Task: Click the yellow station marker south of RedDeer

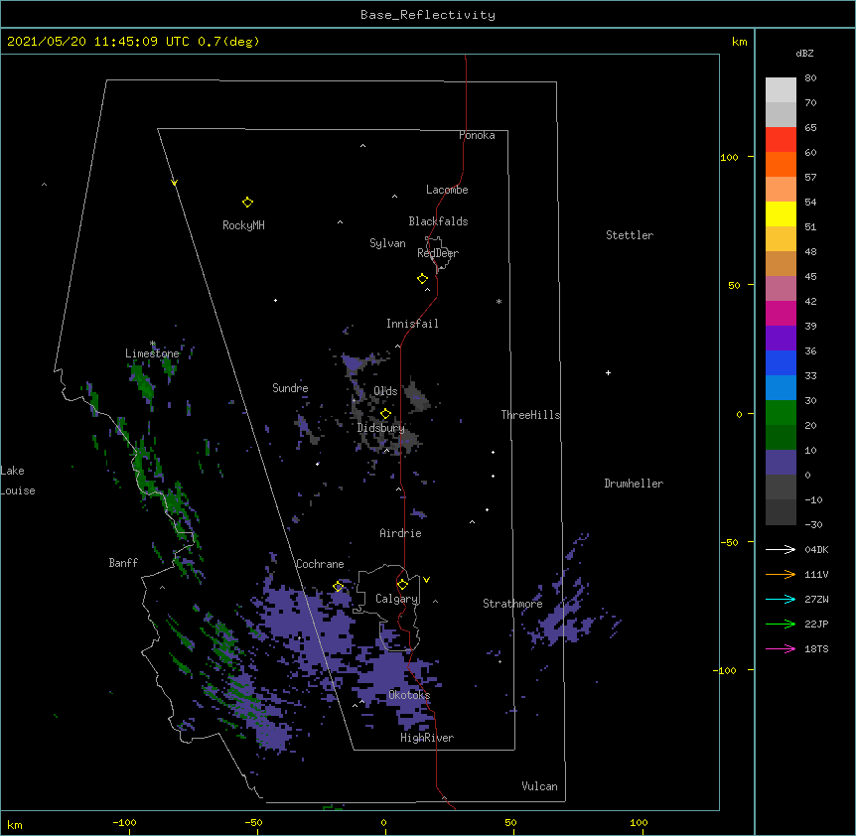Action: [x=422, y=279]
